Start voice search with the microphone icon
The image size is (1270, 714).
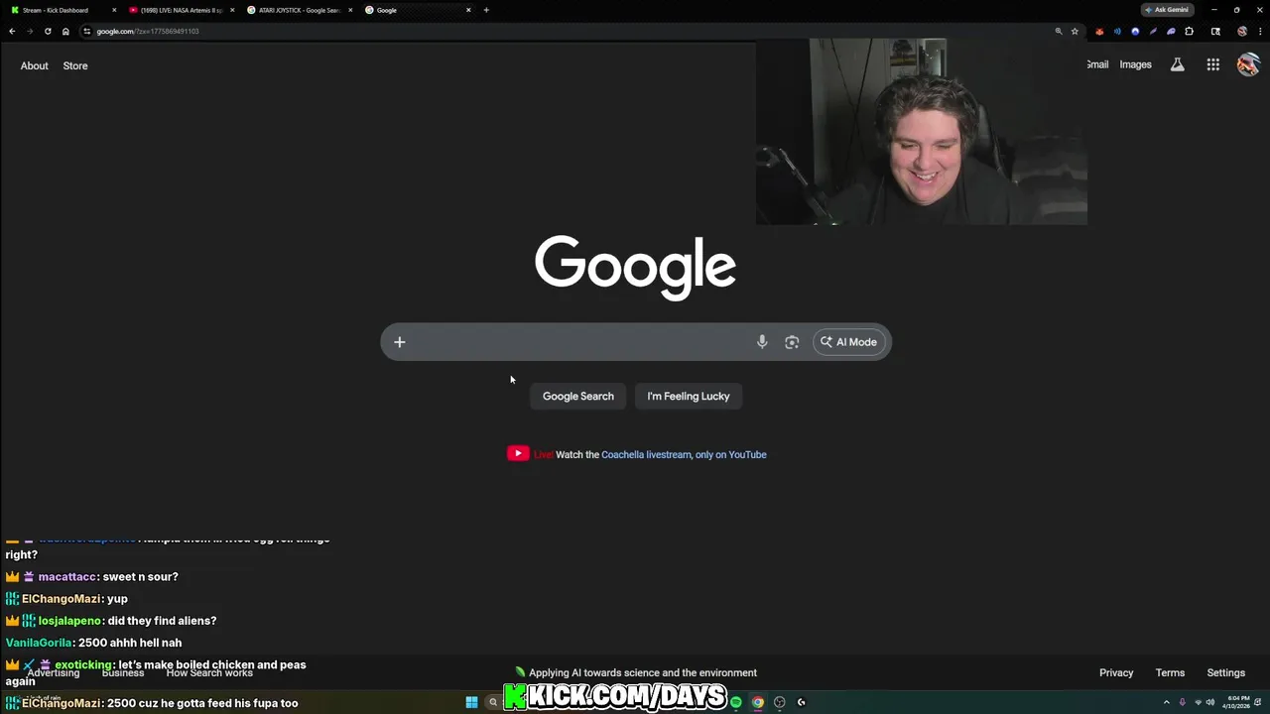(x=762, y=342)
